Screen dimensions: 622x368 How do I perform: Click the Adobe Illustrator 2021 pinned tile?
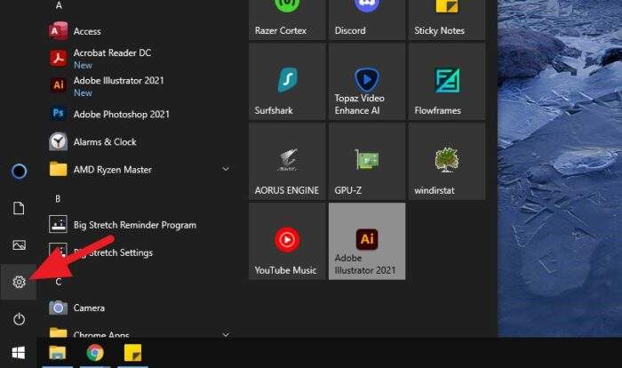coord(367,242)
